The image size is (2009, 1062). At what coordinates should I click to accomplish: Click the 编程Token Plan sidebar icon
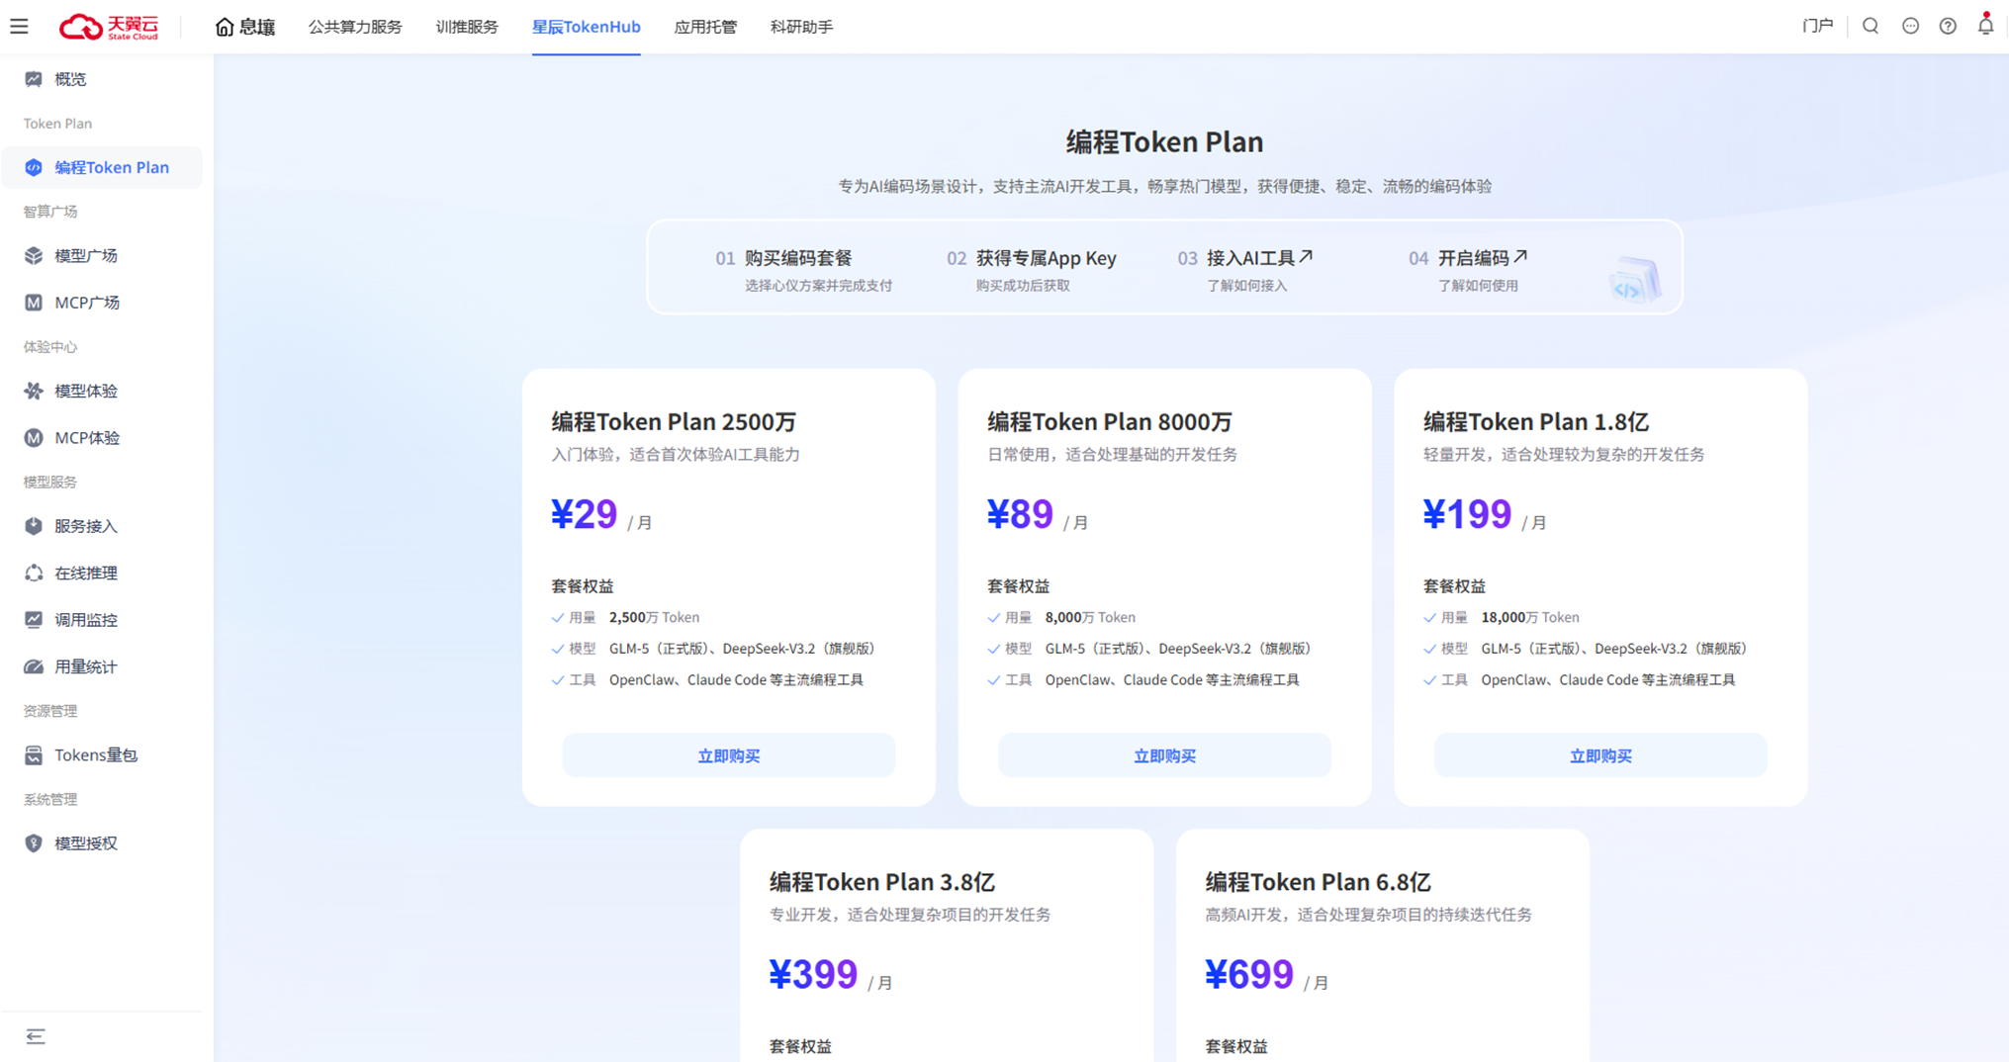click(34, 167)
